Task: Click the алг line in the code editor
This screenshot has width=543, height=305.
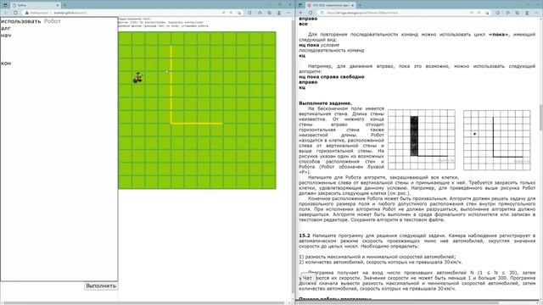Action: (x=6, y=28)
